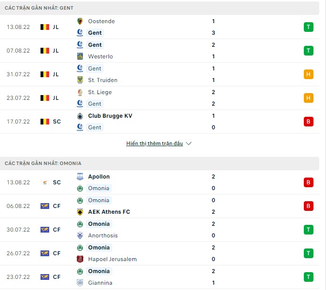Click the St. Liege club crest

pyautogui.click(x=80, y=92)
